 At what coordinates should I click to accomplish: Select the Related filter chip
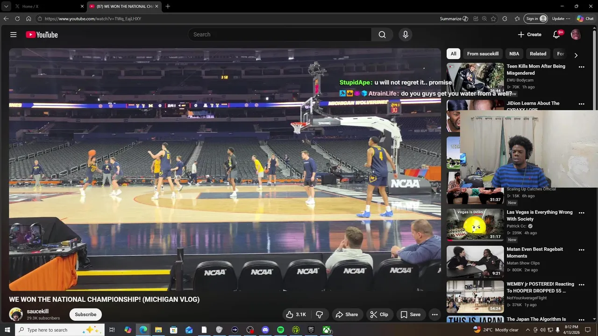coord(538,54)
